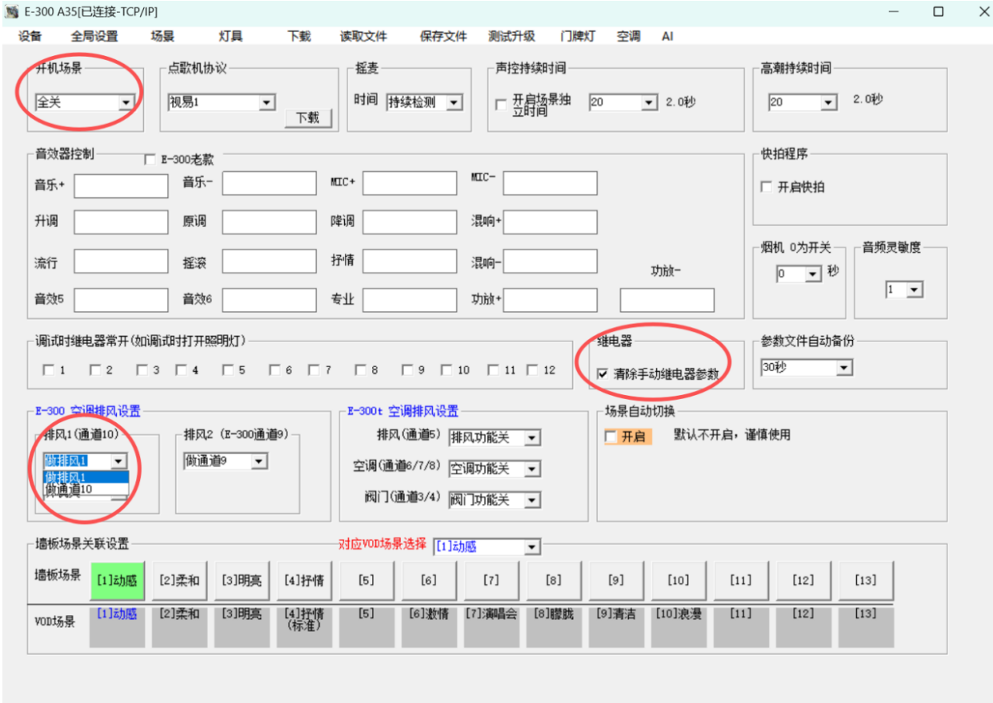Click the 音乐- input field
This screenshot has height=703, width=993.
(x=270, y=183)
